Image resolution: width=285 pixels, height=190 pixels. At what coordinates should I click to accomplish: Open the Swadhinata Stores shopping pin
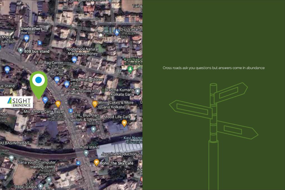(x=67, y=84)
